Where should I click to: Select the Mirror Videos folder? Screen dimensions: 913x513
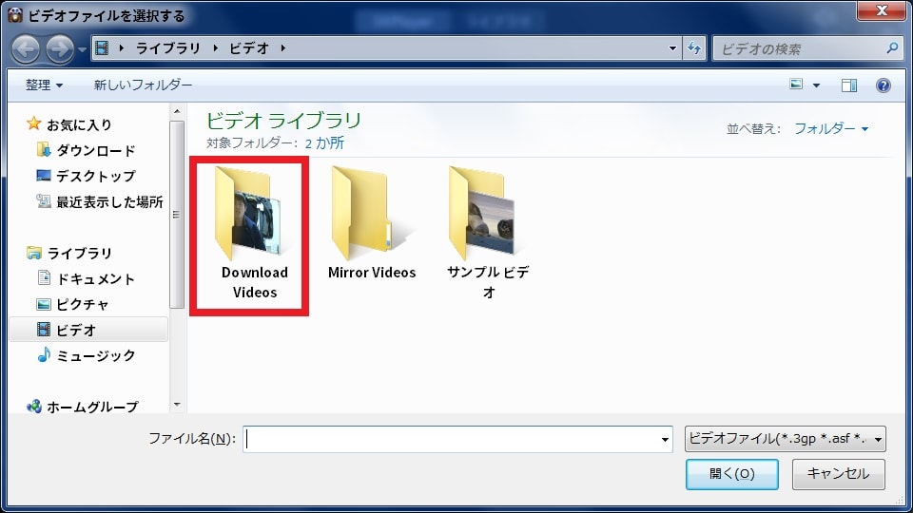372,222
